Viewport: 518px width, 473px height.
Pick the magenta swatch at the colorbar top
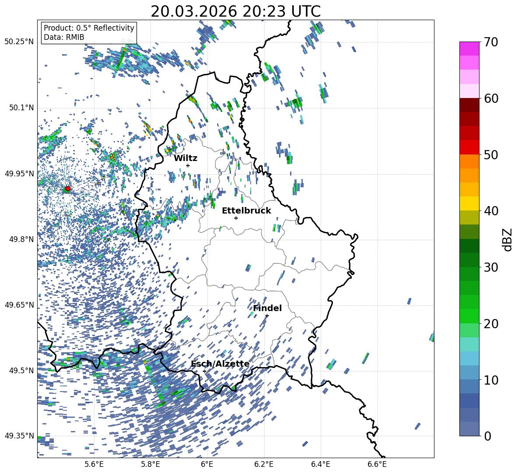pyautogui.click(x=469, y=49)
